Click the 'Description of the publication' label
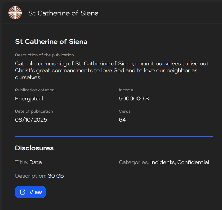222x210 pixels. point(44,55)
